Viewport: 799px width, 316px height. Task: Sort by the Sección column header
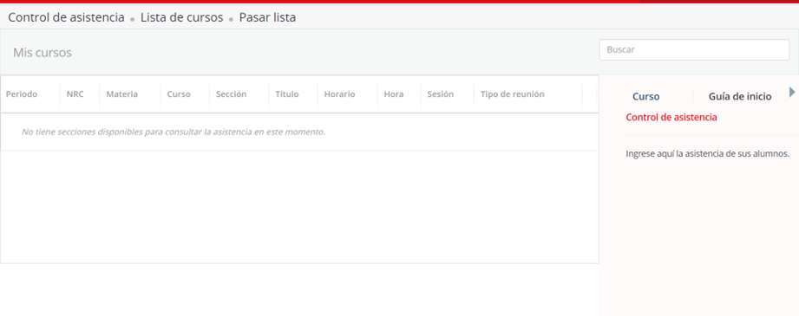pos(231,94)
